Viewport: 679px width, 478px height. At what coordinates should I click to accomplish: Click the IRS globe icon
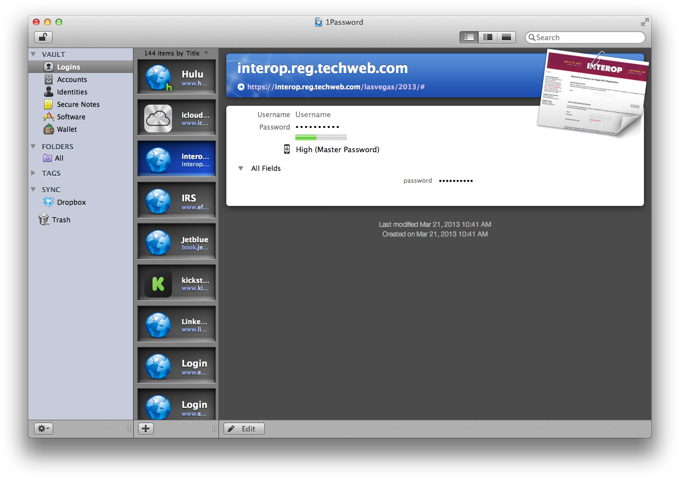pyautogui.click(x=158, y=201)
